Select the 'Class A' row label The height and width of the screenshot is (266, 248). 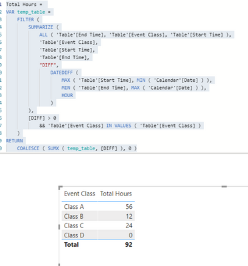(74, 207)
